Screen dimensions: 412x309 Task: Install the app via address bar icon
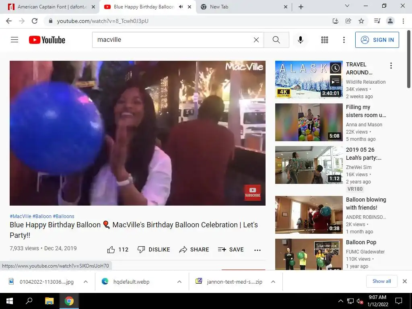coord(336,21)
